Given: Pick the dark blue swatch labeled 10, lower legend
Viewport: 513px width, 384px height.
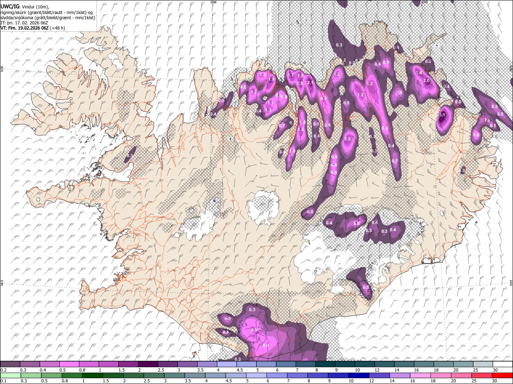Looking at the screenshot, I should [x=359, y=375].
